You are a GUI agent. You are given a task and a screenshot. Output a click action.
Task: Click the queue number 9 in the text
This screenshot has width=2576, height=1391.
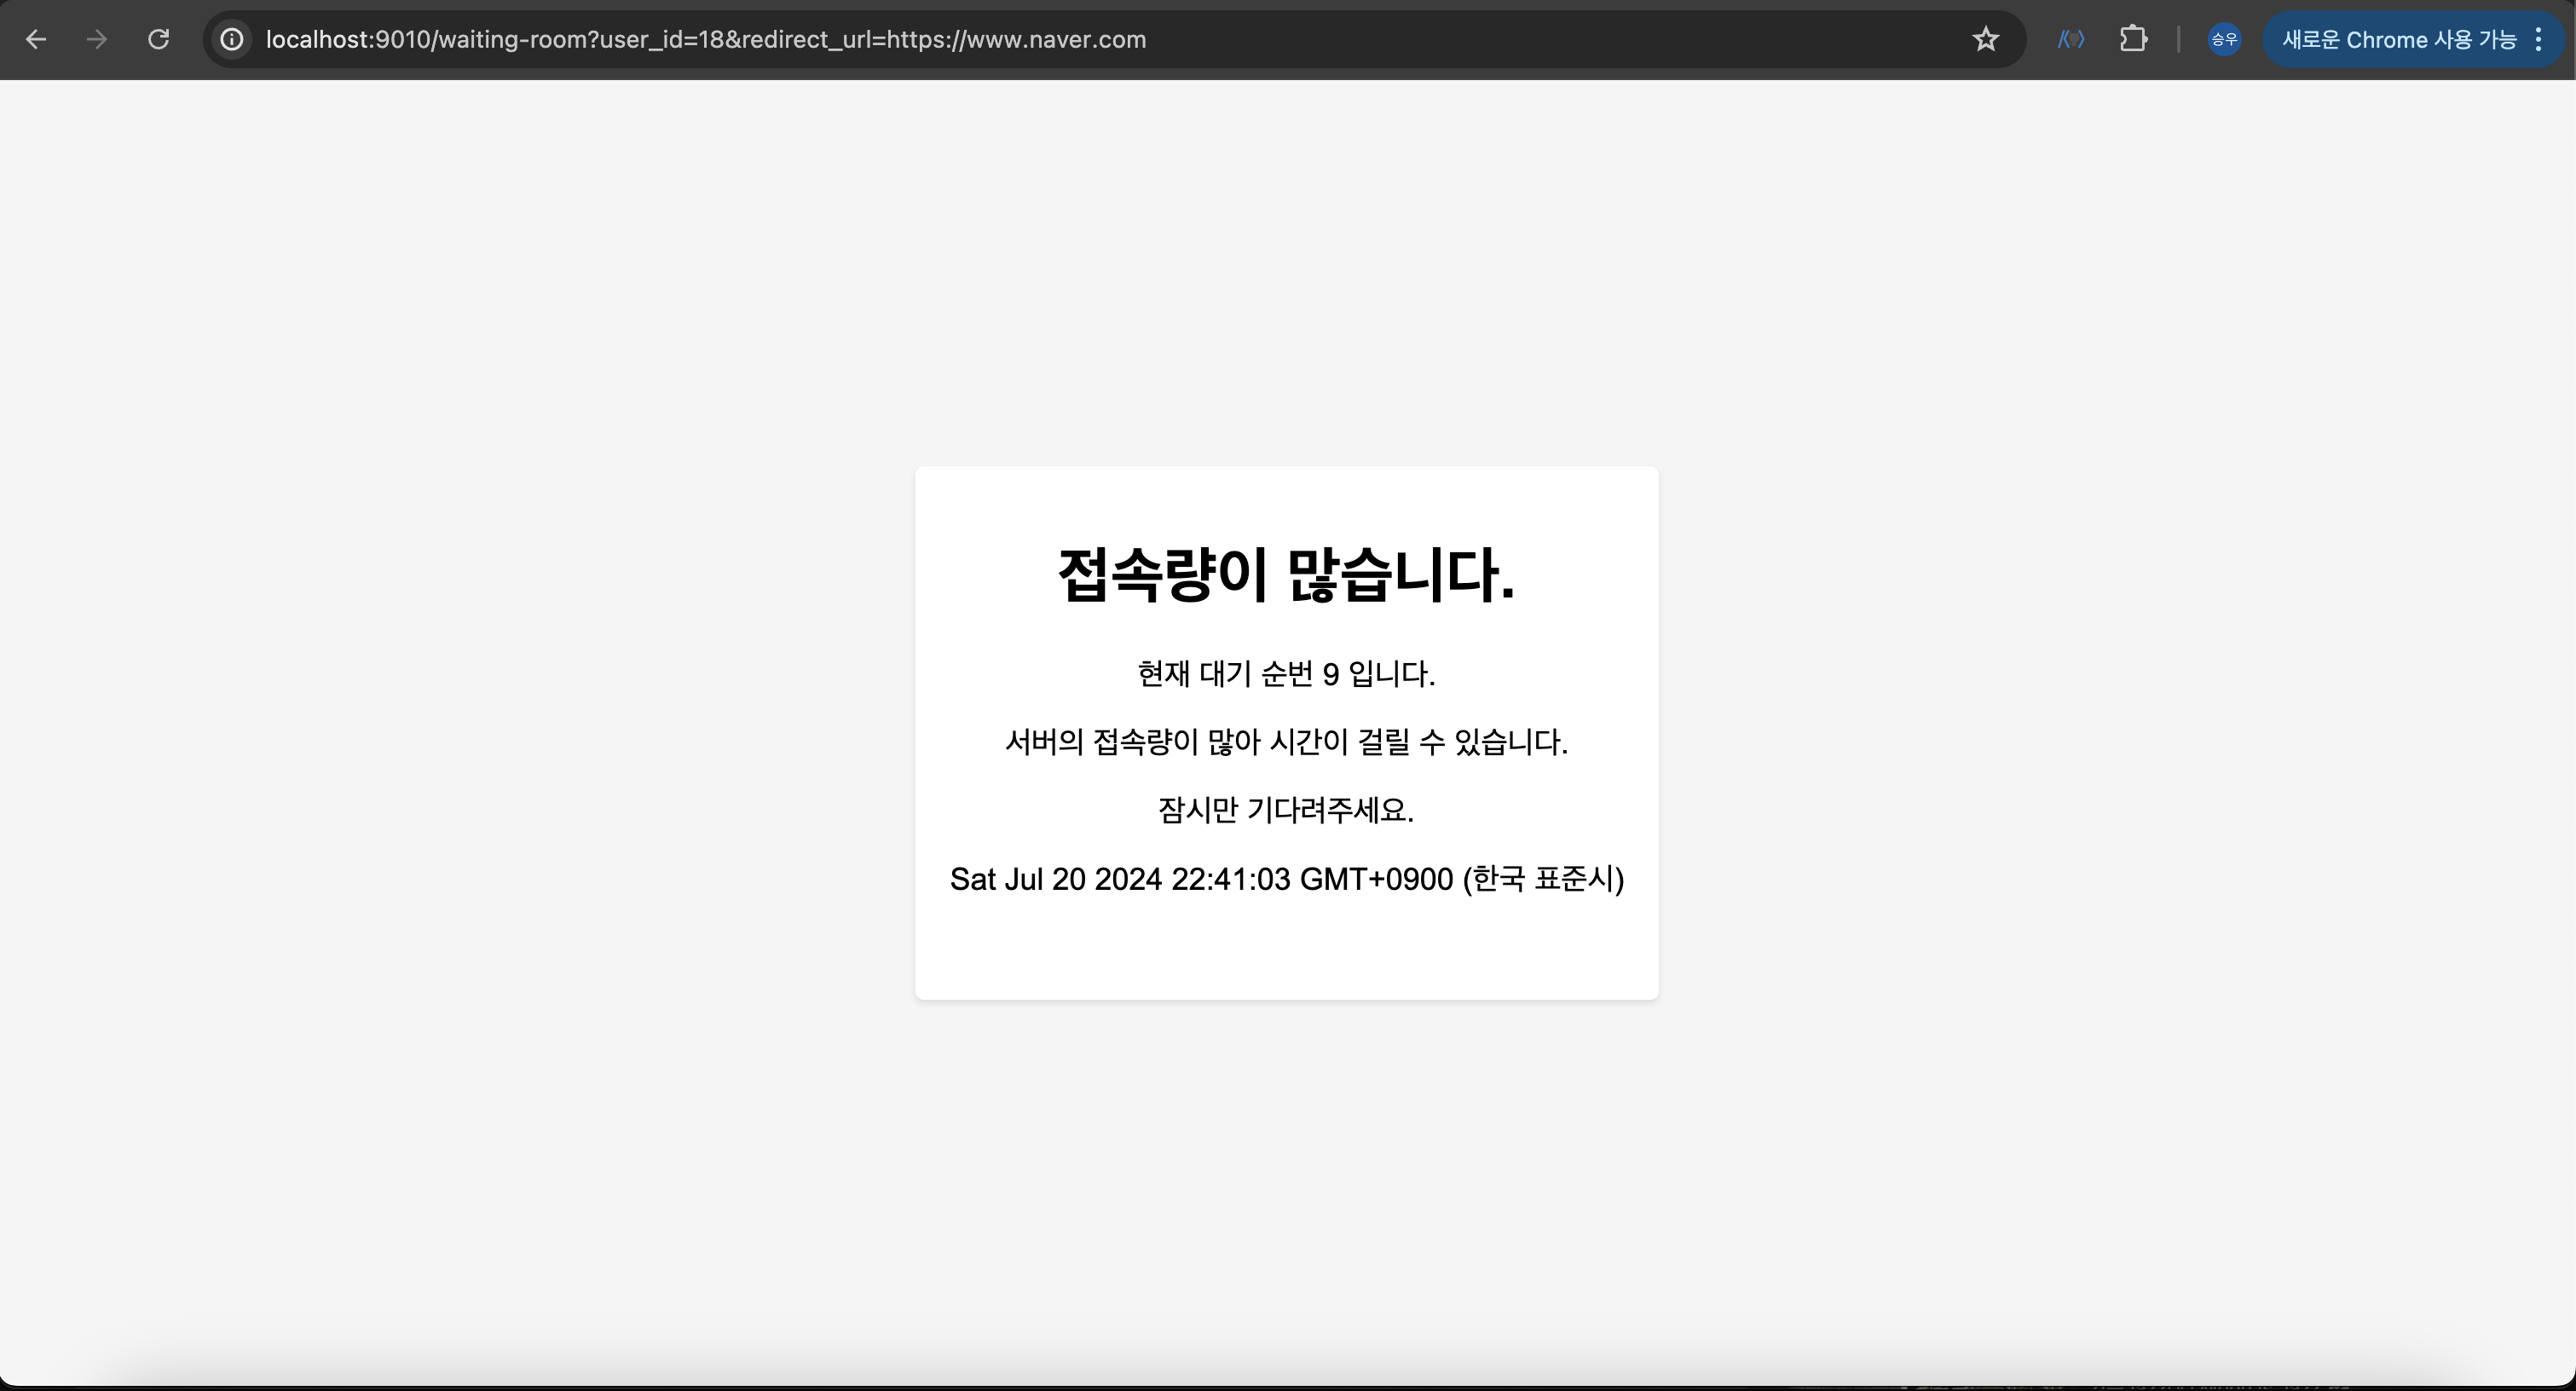[x=1330, y=675]
